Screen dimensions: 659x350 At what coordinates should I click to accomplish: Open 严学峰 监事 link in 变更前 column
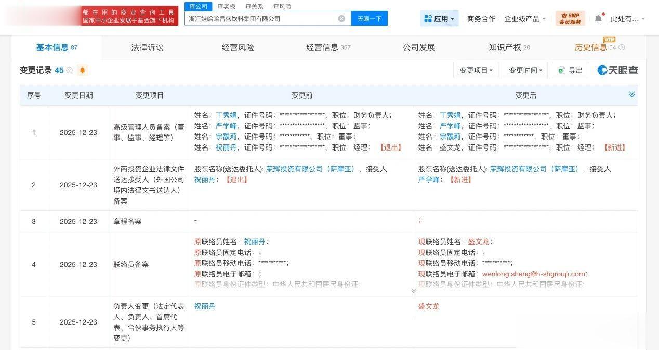(x=226, y=126)
